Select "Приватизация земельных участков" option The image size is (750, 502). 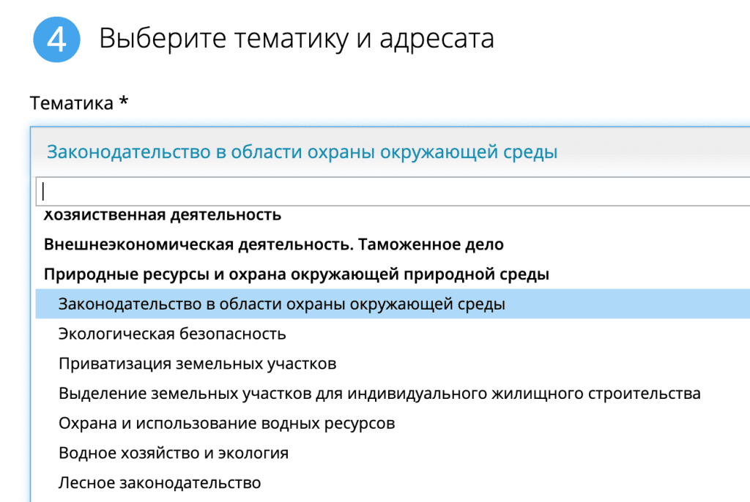coord(197,364)
